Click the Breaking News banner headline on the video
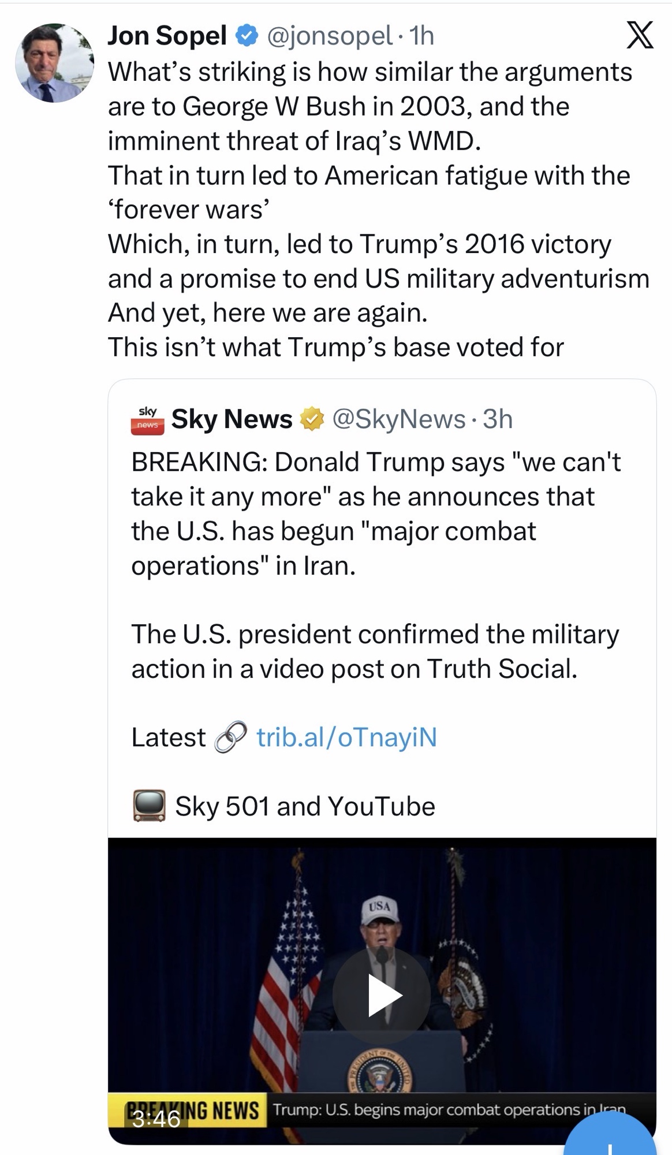 pyautogui.click(x=449, y=1109)
